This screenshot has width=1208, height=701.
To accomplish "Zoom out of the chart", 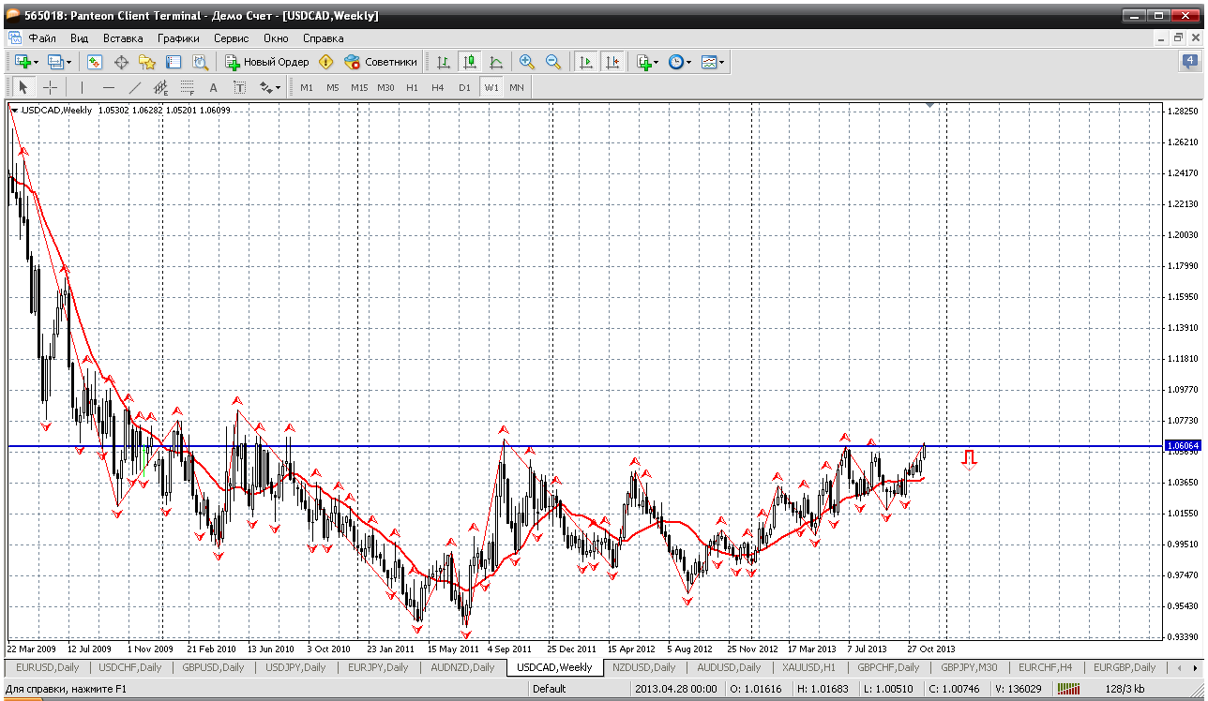I will pos(553,62).
